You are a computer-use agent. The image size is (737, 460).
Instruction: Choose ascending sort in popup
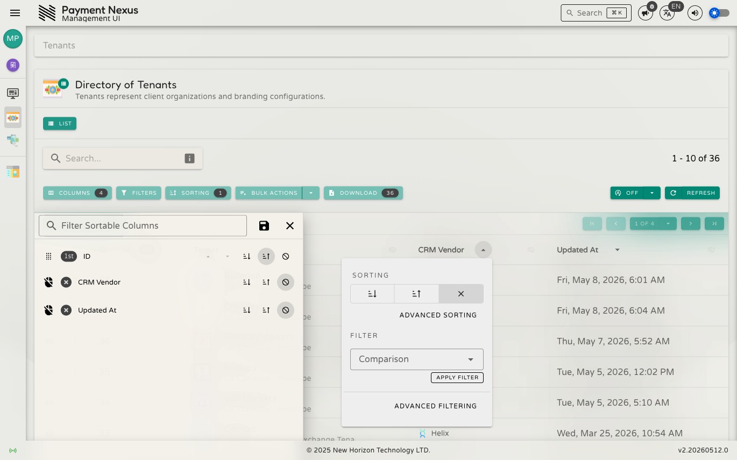tap(416, 294)
